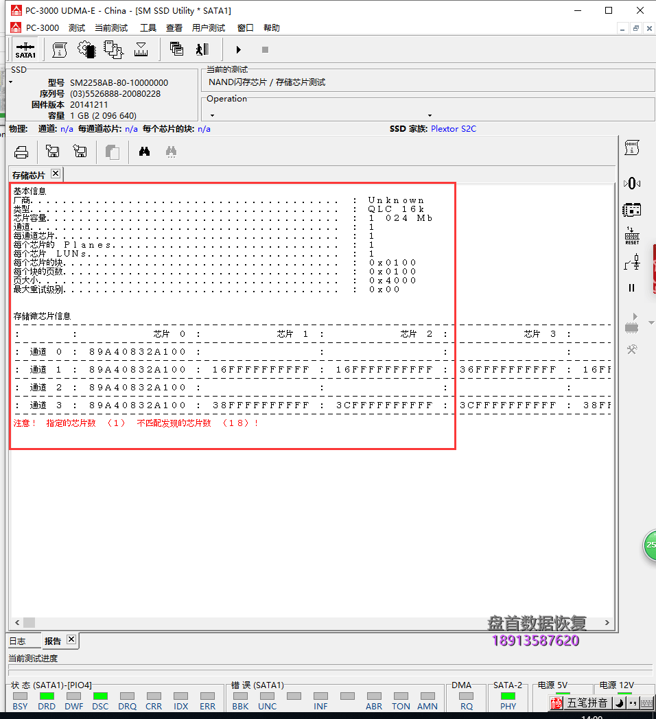Start the test with play arrow

pos(238,49)
